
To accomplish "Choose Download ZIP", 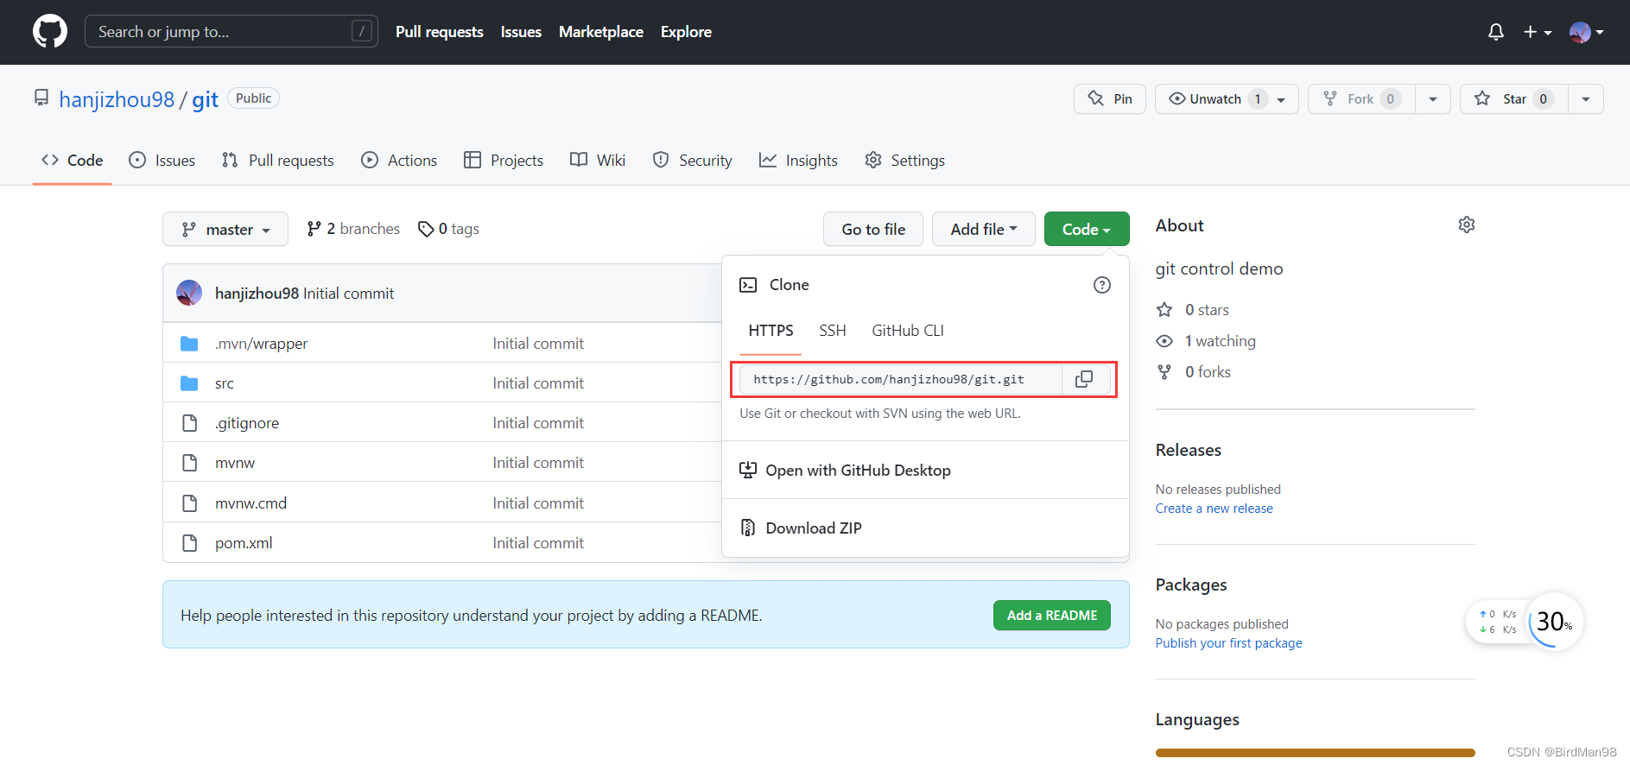I will [x=925, y=528].
